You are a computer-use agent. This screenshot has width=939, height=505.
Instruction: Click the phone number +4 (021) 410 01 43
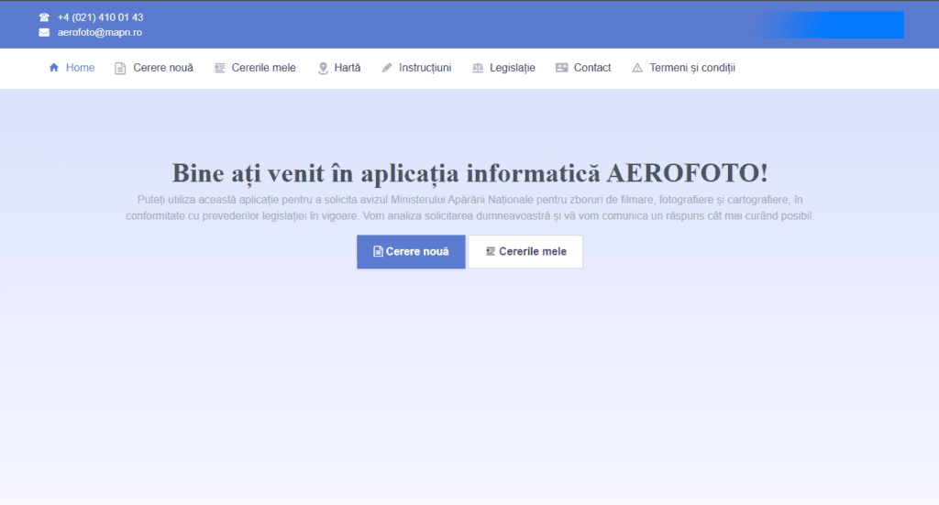[x=101, y=17]
